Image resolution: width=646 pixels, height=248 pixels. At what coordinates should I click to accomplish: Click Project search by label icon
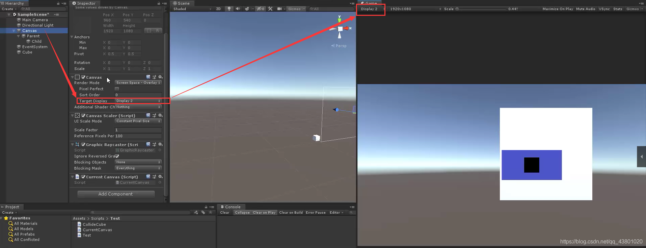point(203,212)
